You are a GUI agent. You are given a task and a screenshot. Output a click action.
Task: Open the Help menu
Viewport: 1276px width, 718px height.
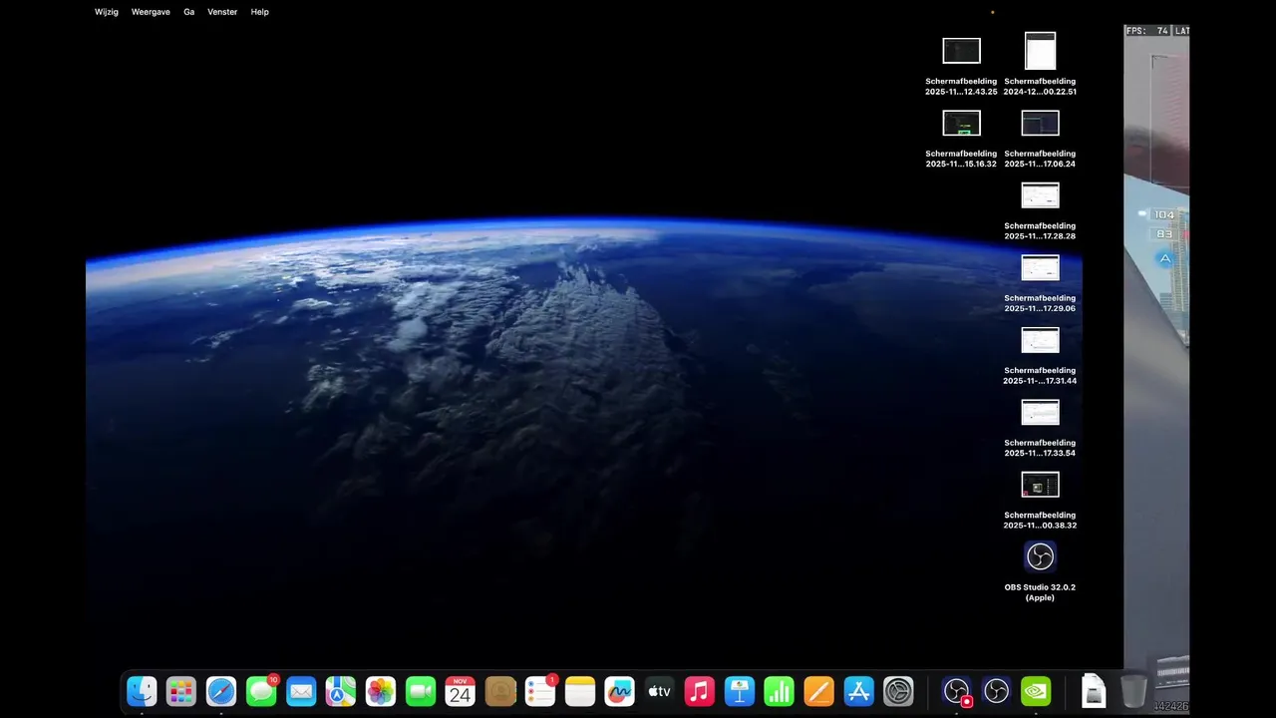pos(260,12)
